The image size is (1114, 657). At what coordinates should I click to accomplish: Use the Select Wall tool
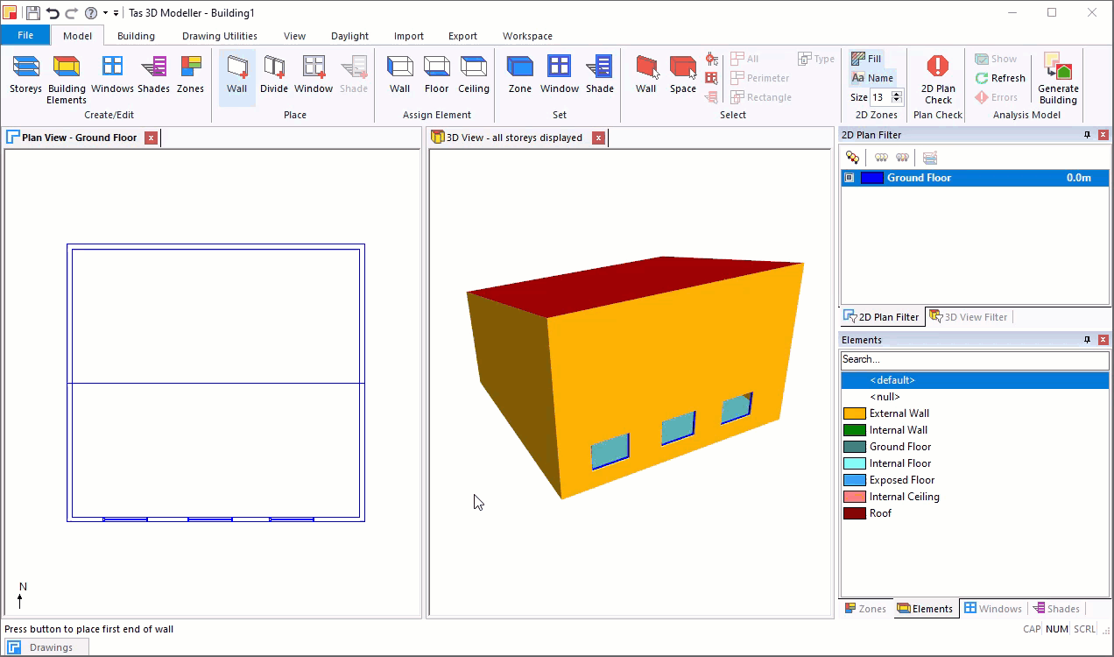(x=646, y=74)
